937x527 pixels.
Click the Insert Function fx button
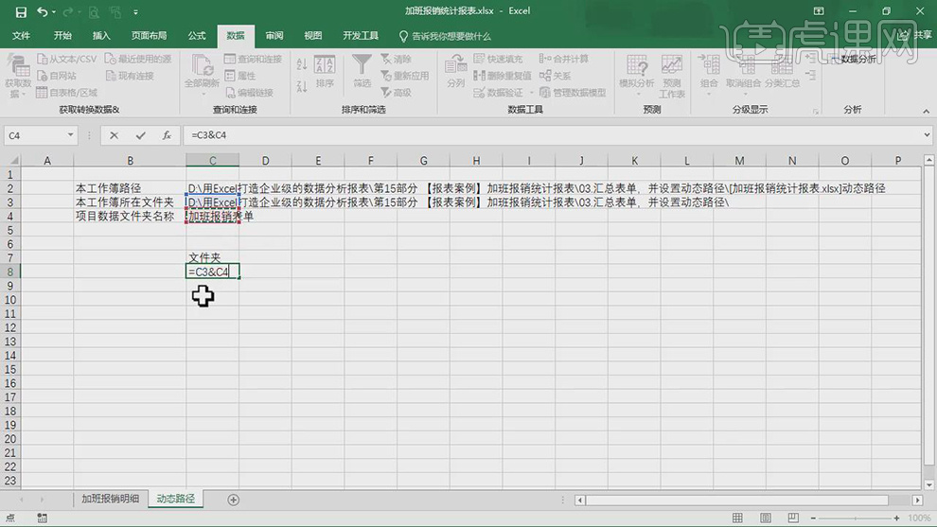pos(167,135)
